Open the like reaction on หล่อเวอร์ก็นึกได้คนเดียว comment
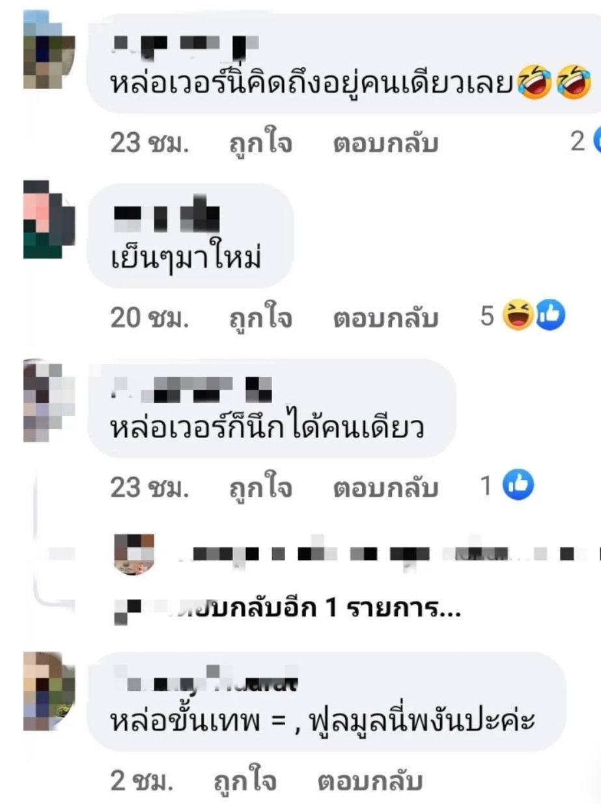The width and height of the screenshot is (601, 804). 518,488
